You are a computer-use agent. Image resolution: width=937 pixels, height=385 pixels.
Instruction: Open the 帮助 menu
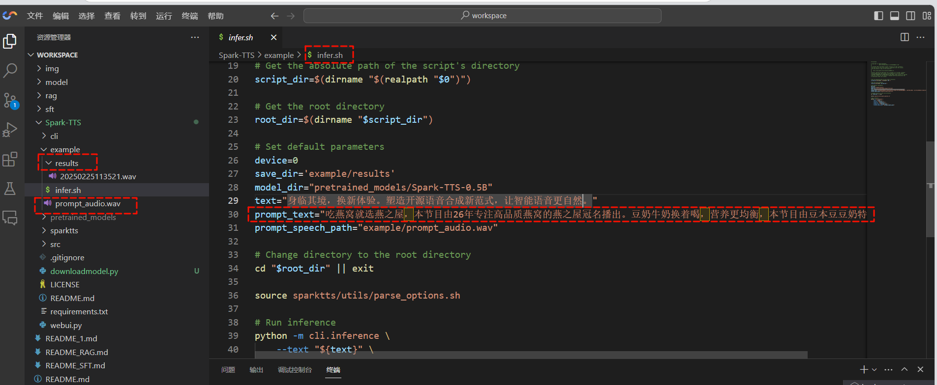point(215,16)
